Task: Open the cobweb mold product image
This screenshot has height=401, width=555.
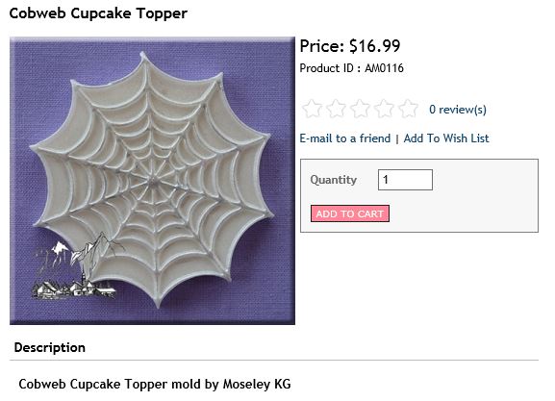Action: click(x=152, y=181)
